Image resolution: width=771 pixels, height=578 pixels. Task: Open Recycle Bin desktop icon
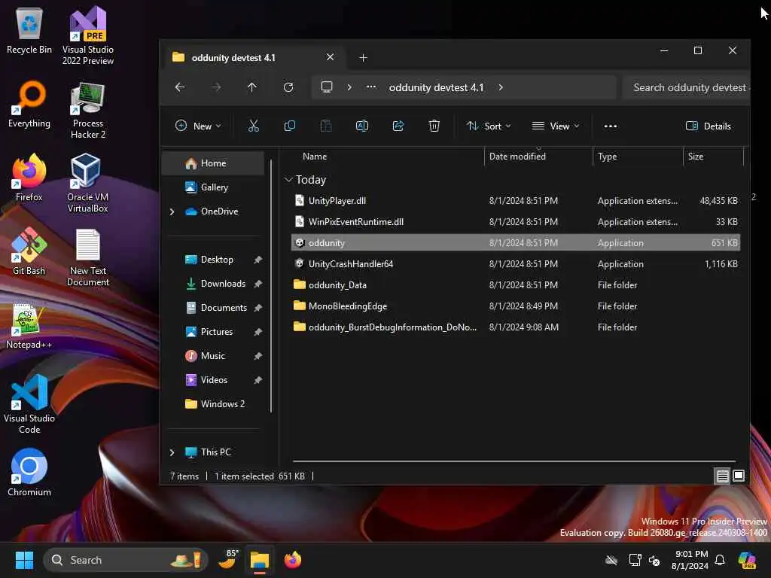point(29,31)
